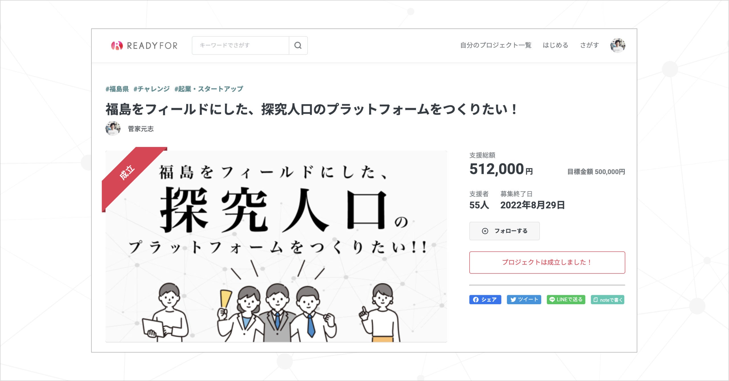Click the project author's small avatar

pyautogui.click(x=113, y=129)
